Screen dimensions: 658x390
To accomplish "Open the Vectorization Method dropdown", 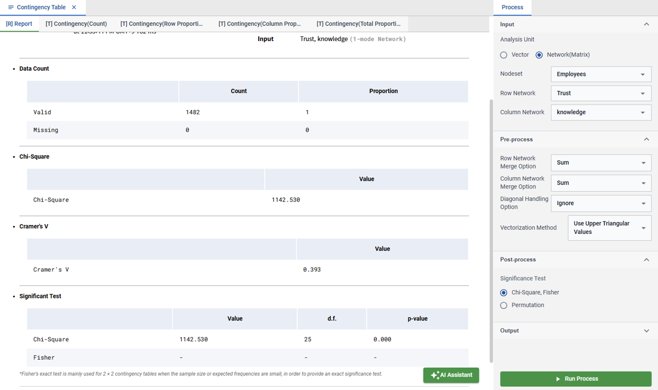I will coord(609,228).
